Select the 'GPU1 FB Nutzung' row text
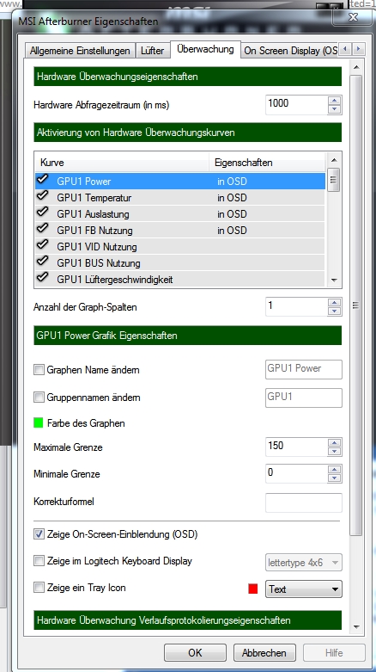 point(94,230)
